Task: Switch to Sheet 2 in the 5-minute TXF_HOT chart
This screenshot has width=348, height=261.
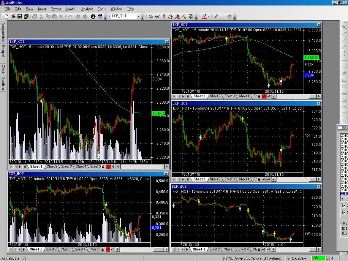Action: point(52,167)
